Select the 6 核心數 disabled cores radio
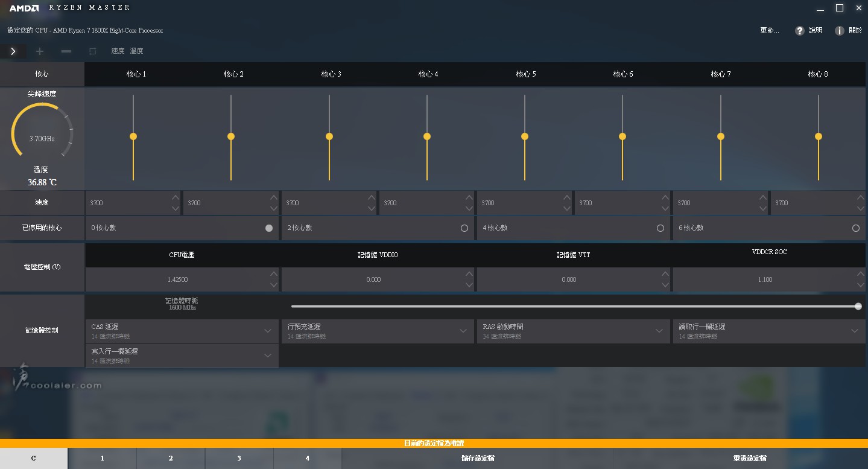 856,228
